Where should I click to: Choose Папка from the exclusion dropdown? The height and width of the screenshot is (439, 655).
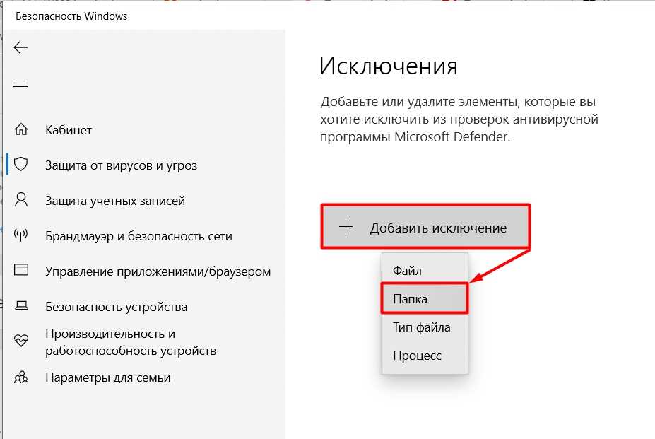[x=425, y=298]
